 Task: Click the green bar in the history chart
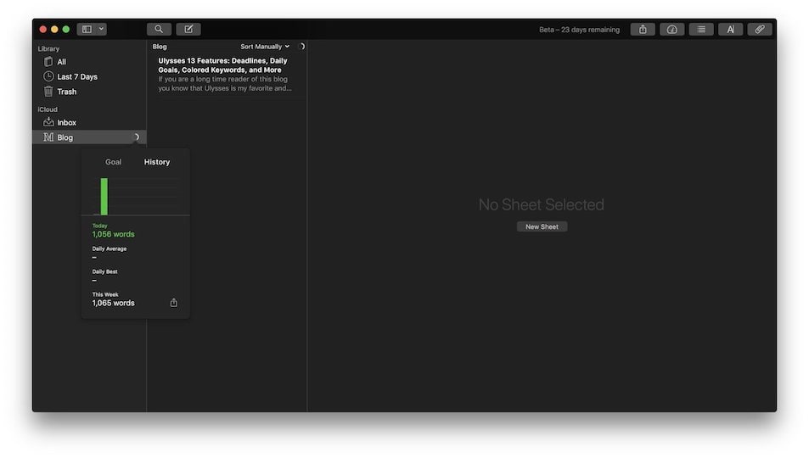[104, 196]
